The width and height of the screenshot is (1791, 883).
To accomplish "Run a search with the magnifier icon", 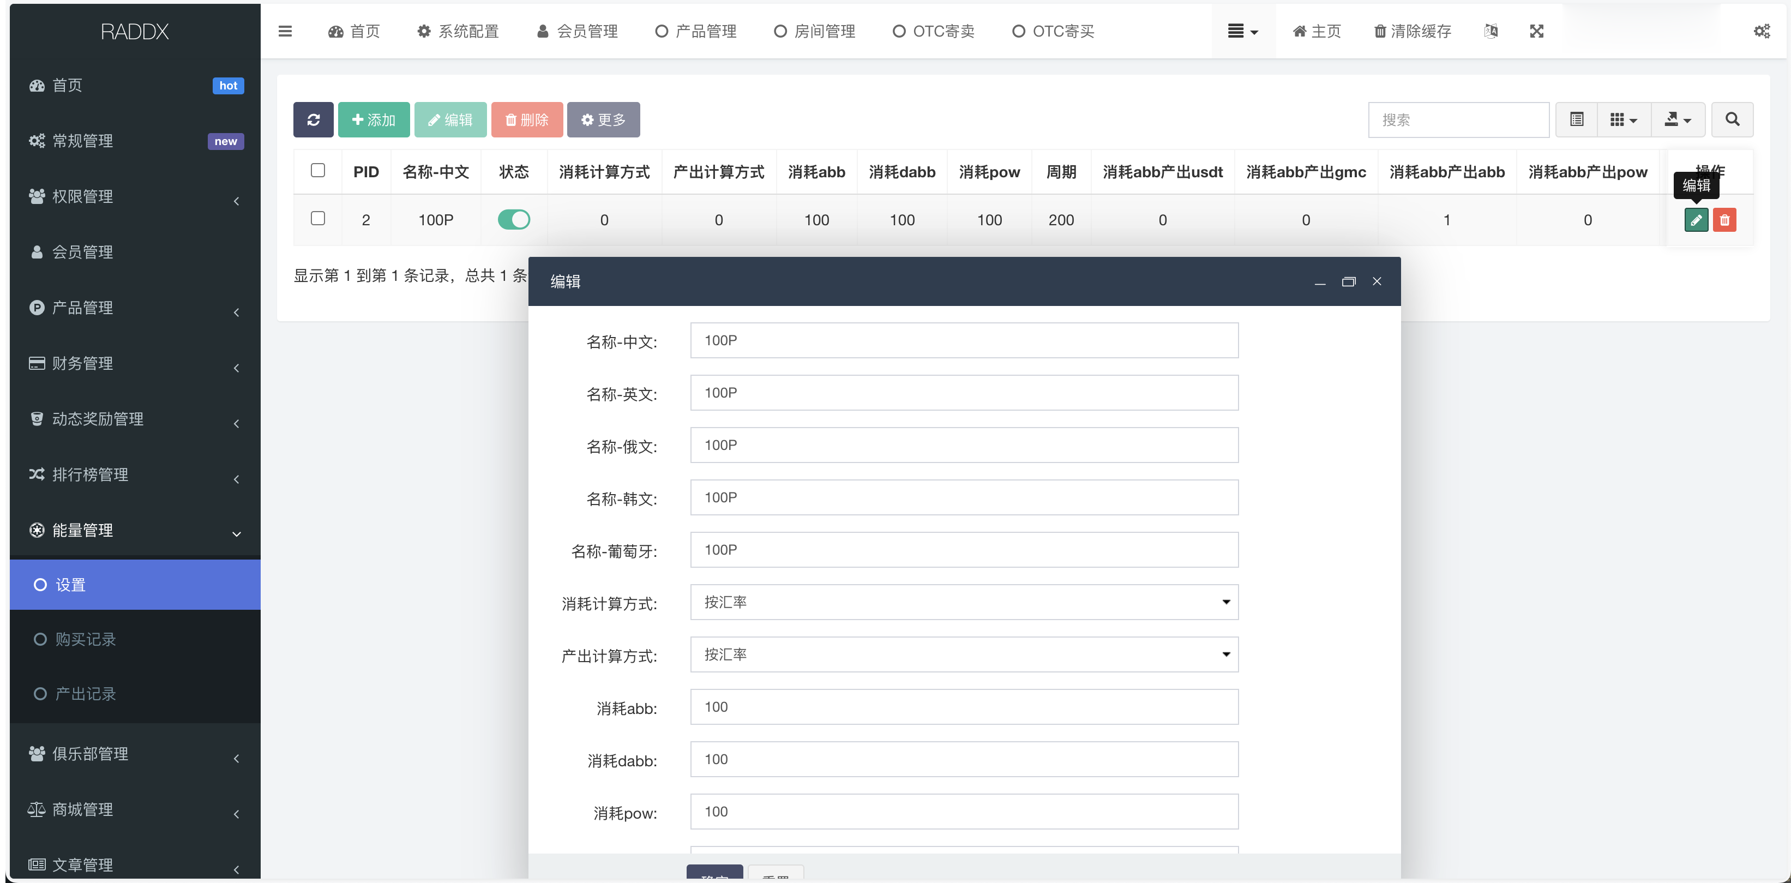I will 1732,119.
